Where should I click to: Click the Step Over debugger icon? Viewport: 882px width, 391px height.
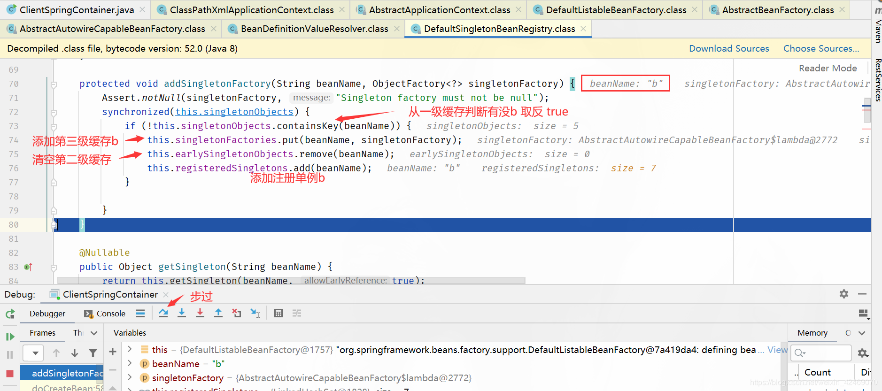(x=163, y=313)
